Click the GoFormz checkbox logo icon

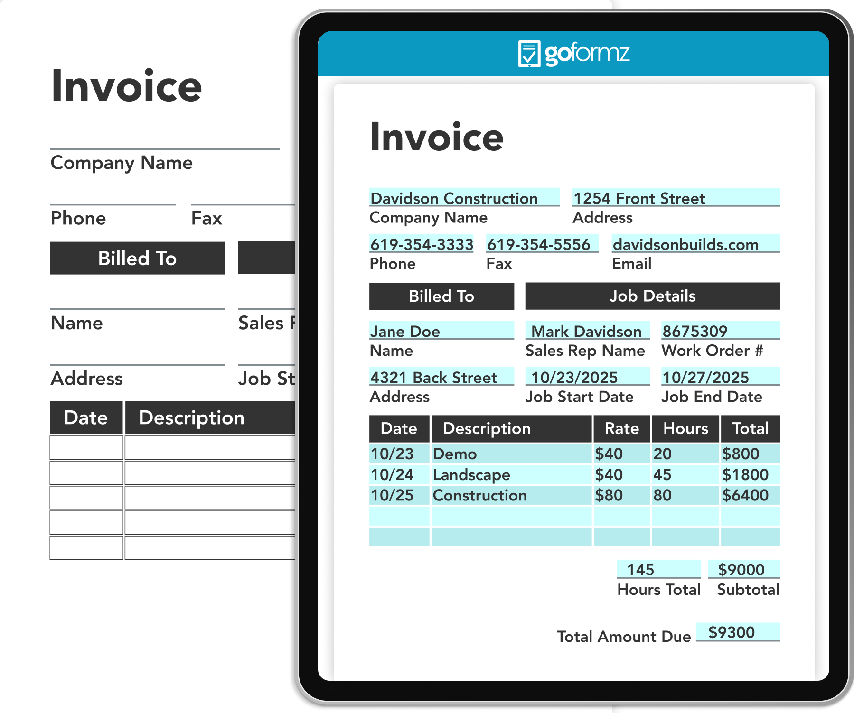click(528, 54)
